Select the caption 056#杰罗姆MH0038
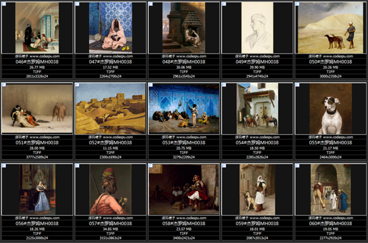The image size is (368, 243). coord(37,223)
